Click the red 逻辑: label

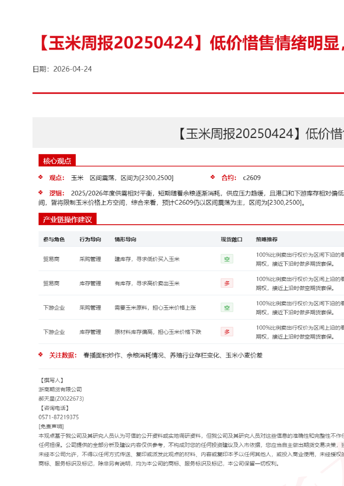pos(57,193)
